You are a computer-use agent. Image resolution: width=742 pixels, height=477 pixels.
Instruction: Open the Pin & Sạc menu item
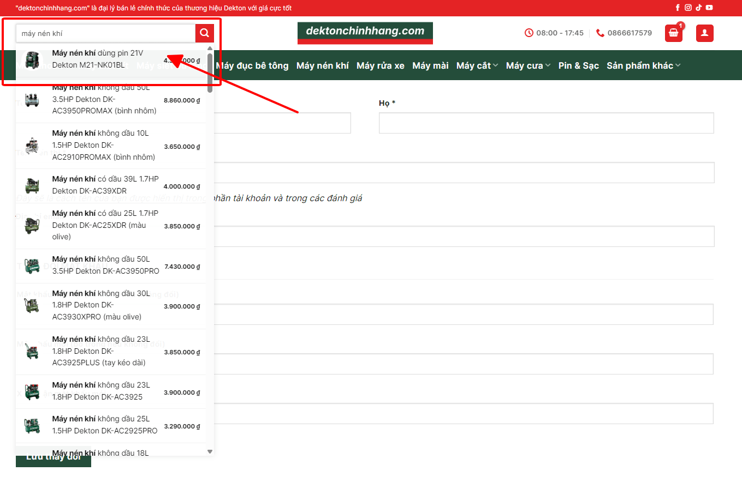point(578,65)
